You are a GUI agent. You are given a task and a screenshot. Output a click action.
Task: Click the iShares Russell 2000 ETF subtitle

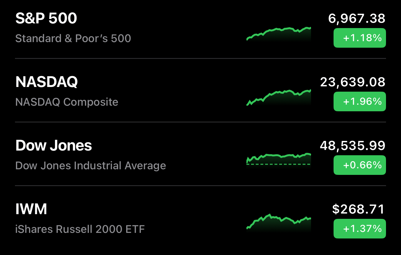[x=80, y=229]
